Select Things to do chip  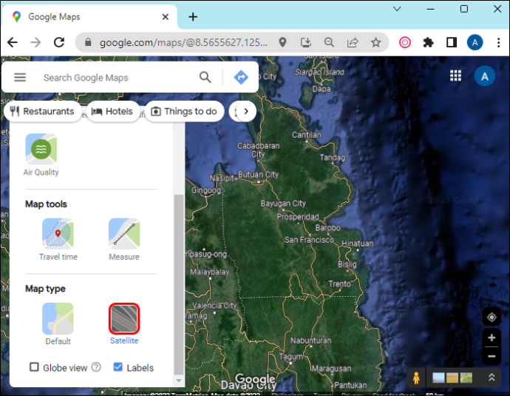click(x=185, y=111)
